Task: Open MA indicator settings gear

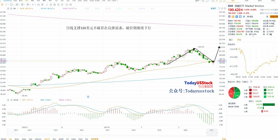Action: pos(8,9)
